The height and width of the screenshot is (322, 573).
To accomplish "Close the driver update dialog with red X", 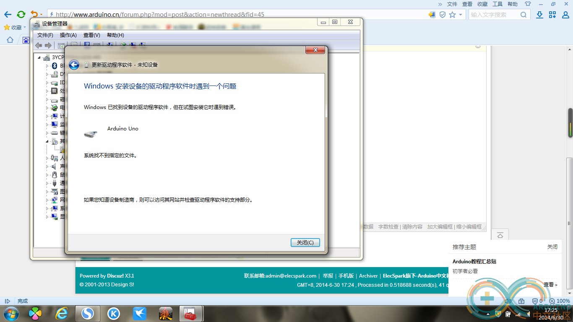I will click(315, 50).
